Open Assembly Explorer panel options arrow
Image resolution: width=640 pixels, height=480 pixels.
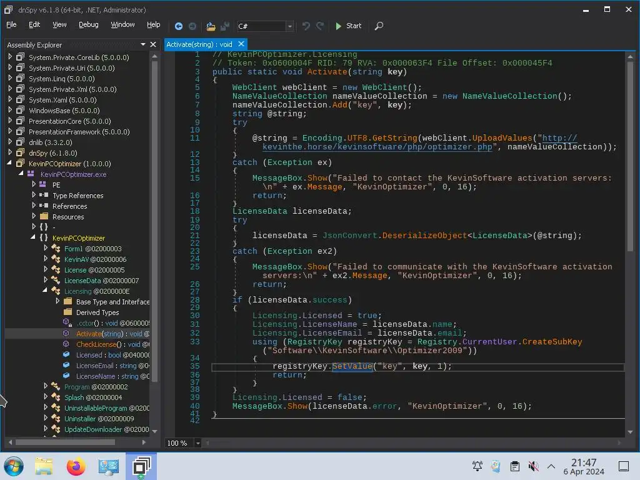[143, 44]
